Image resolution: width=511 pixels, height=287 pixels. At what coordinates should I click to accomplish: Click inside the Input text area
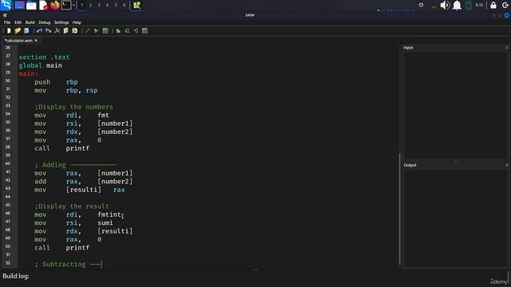tap(455, 106)
